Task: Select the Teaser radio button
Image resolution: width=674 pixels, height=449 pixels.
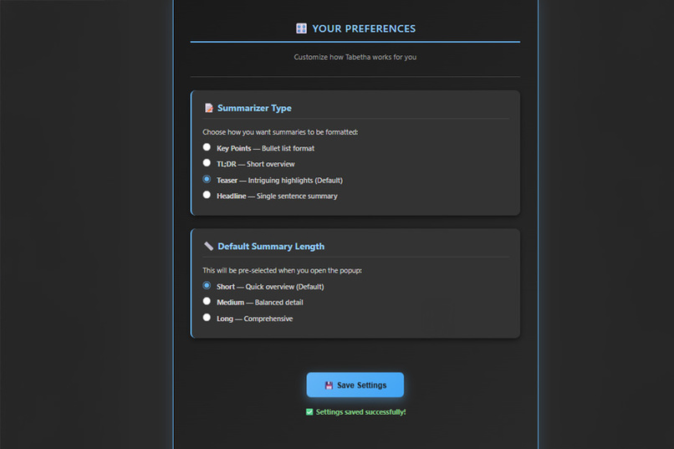Action: coord(207,179)
